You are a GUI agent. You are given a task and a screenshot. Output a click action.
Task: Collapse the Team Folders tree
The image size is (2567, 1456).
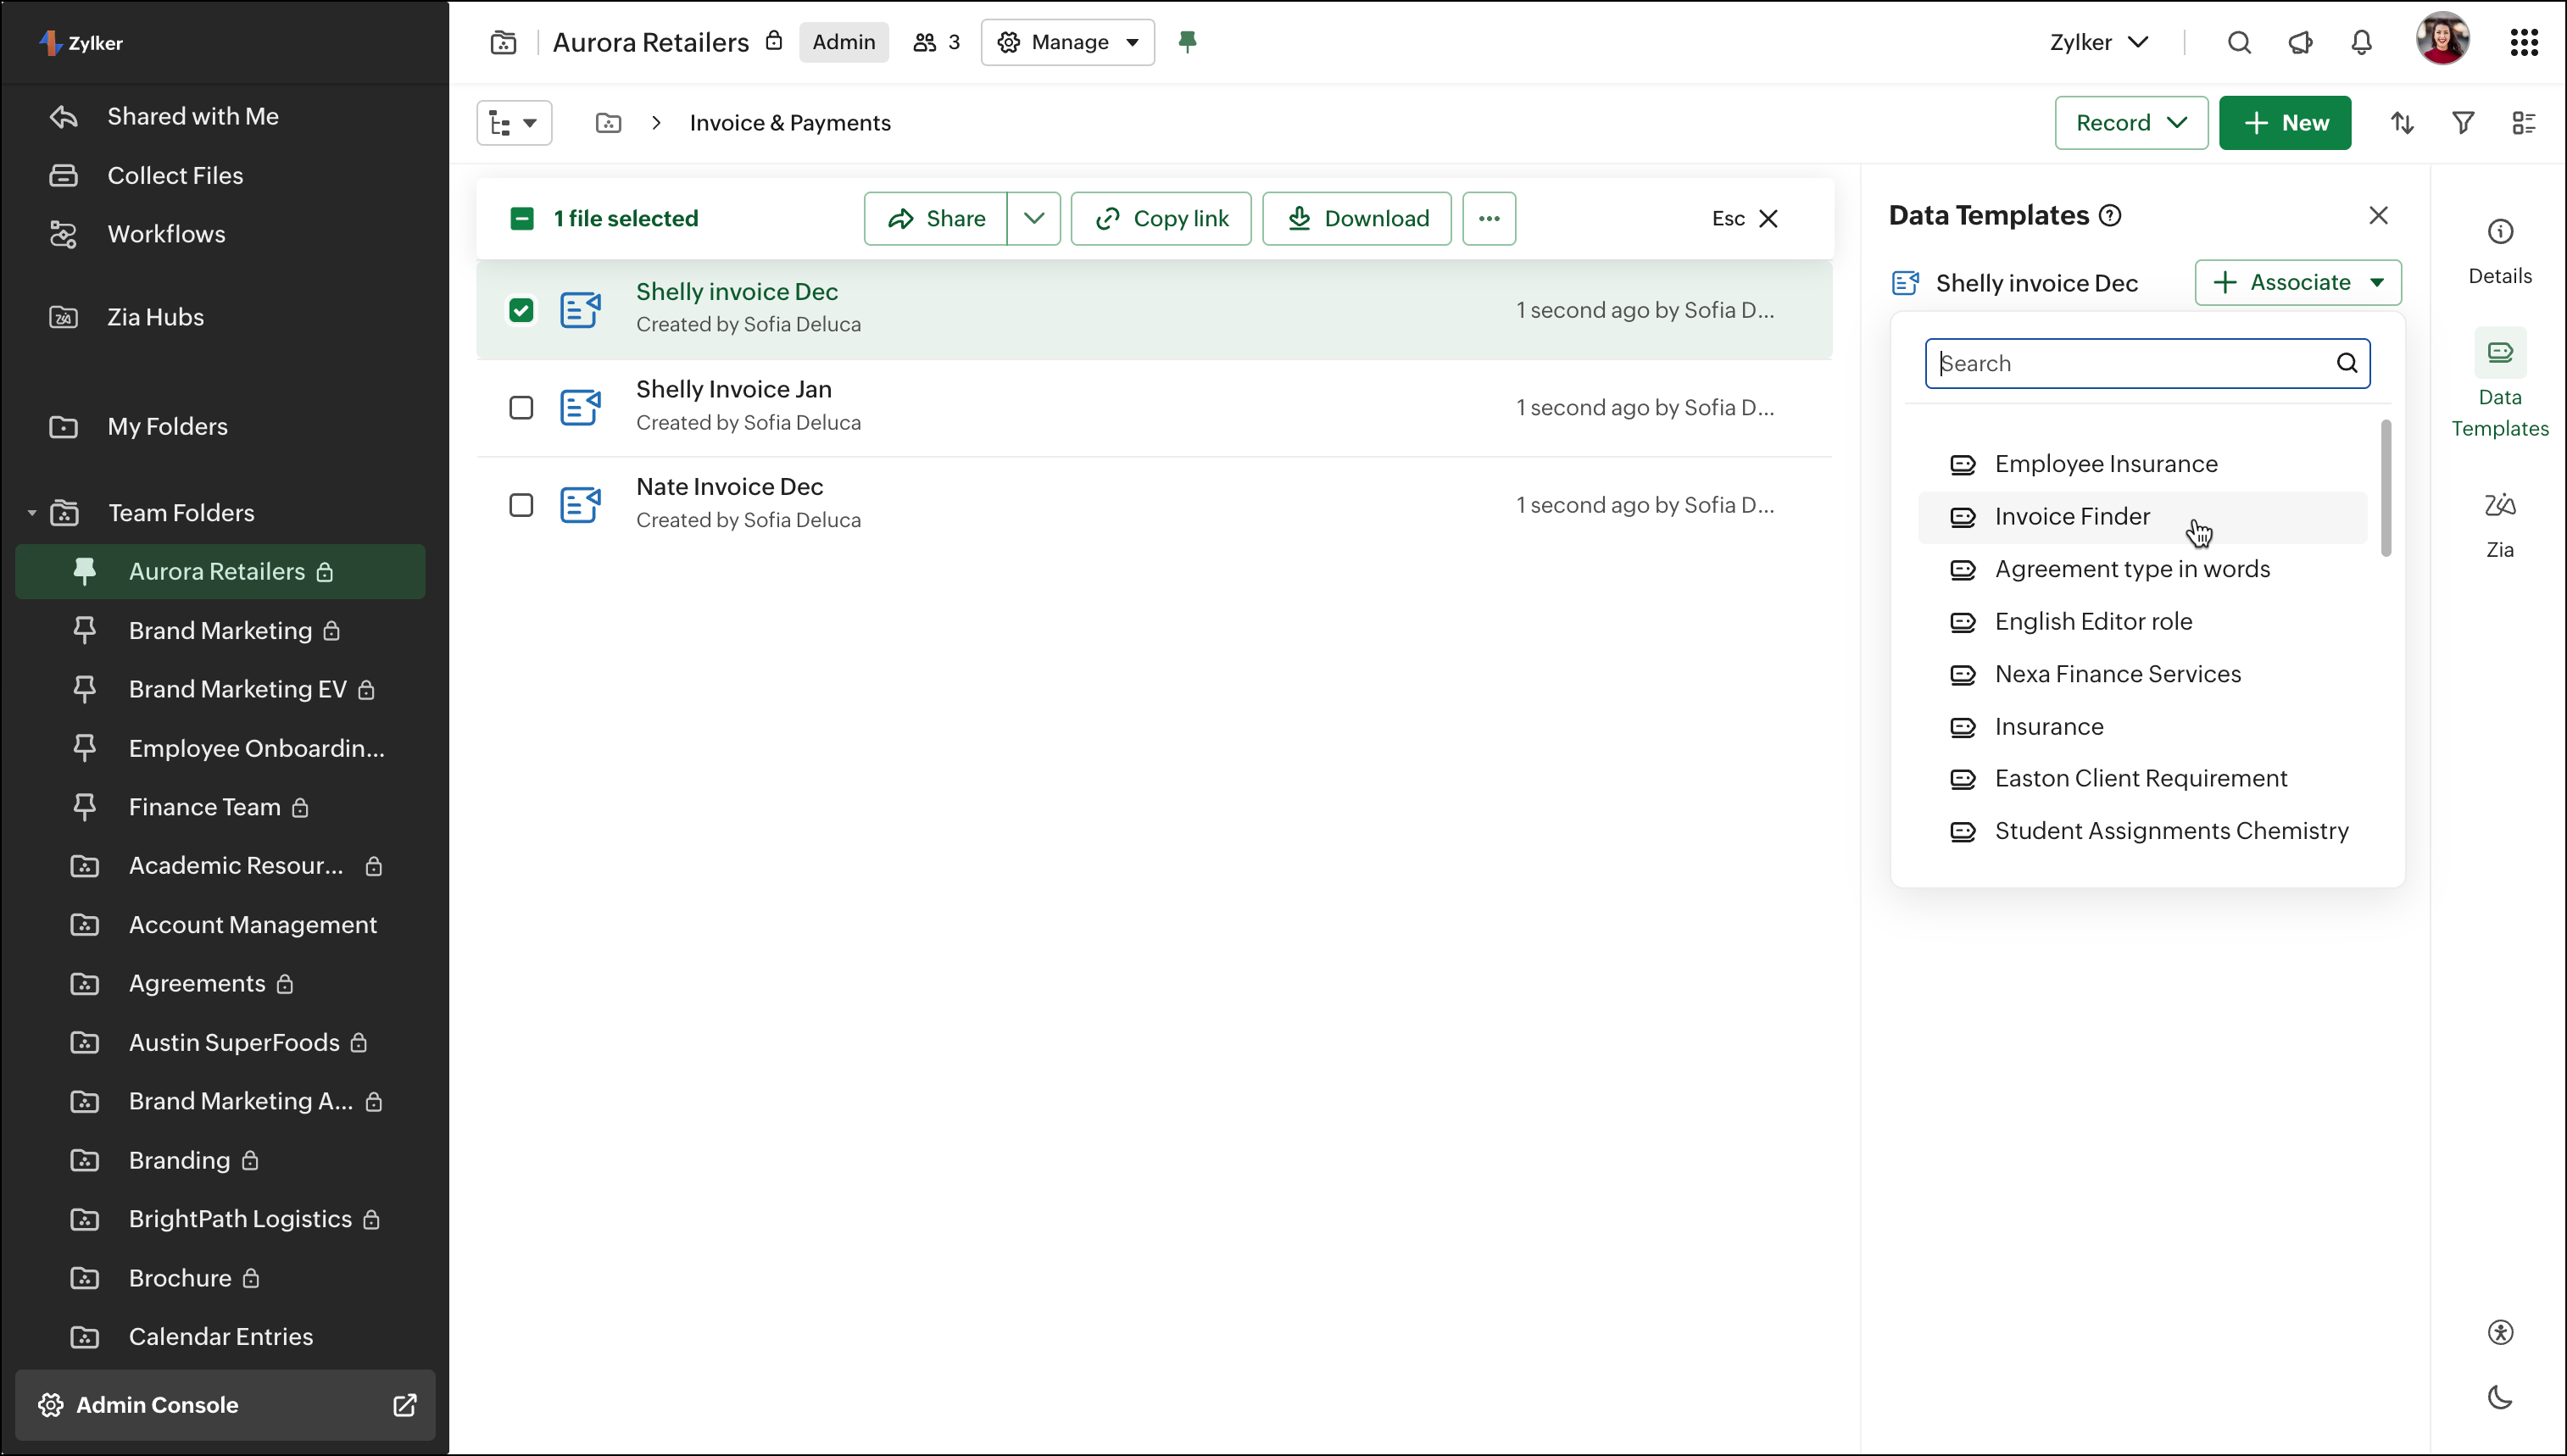tap(32, 513)
